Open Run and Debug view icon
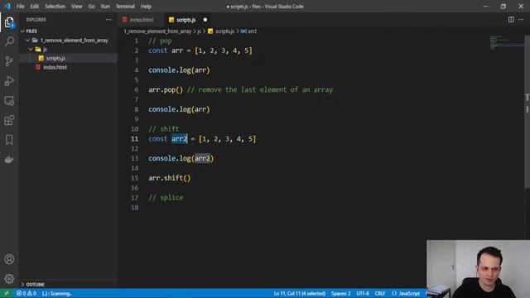 coord(9,81)
